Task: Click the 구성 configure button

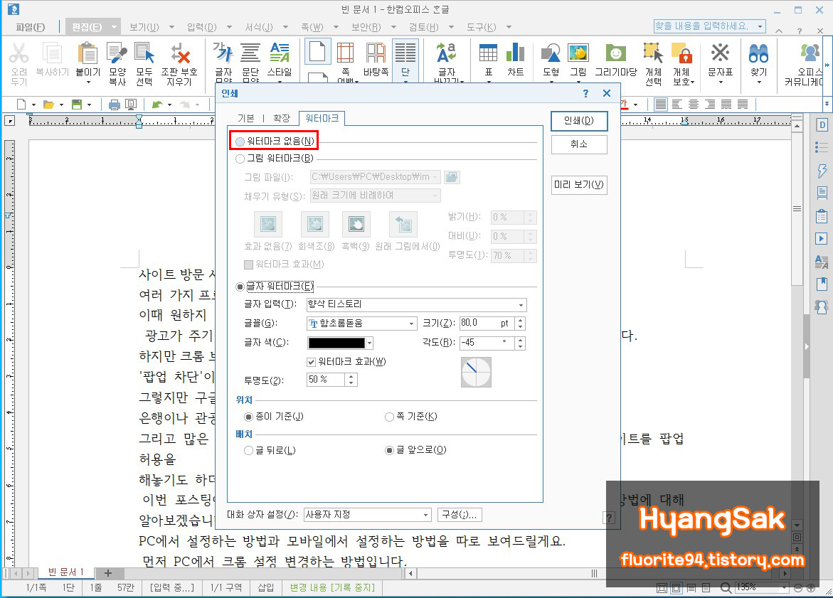Action: point(460,515)
